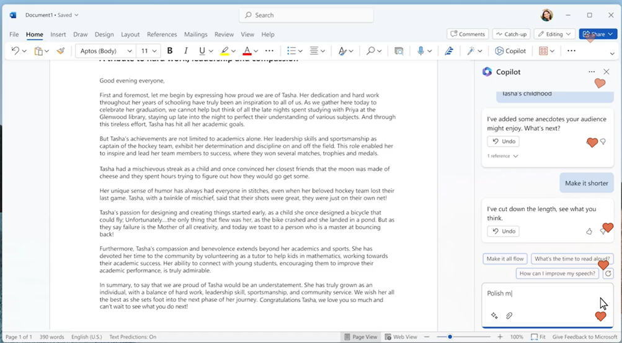Click the zoom in plus button

pos(500,337)
